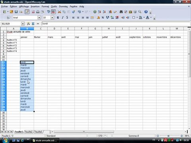191x143 pixels.
Task: Export directly as PDF
Action: (x=33, y=12)
